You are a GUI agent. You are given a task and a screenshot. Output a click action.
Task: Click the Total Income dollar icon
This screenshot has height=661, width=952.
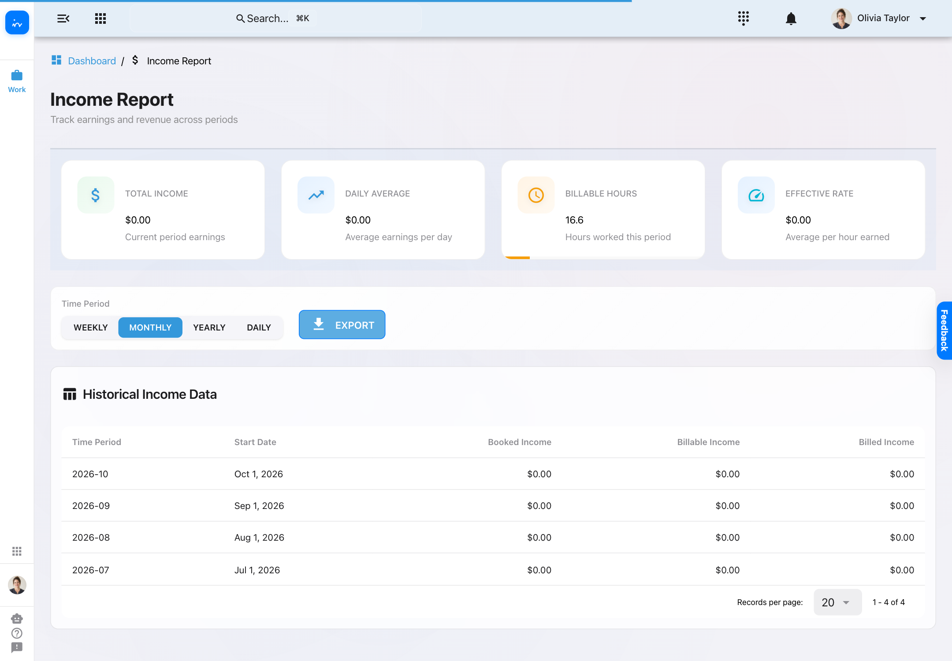pos(96,195)
